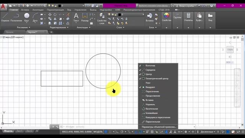Viewport: 245px width, 138px height.
Task: Toggle Узел (Node) object snap
Action: click(158, 83)
